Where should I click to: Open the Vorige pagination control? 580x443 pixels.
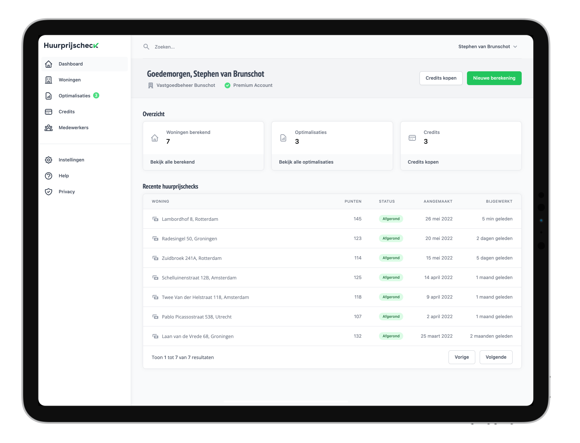462,357
